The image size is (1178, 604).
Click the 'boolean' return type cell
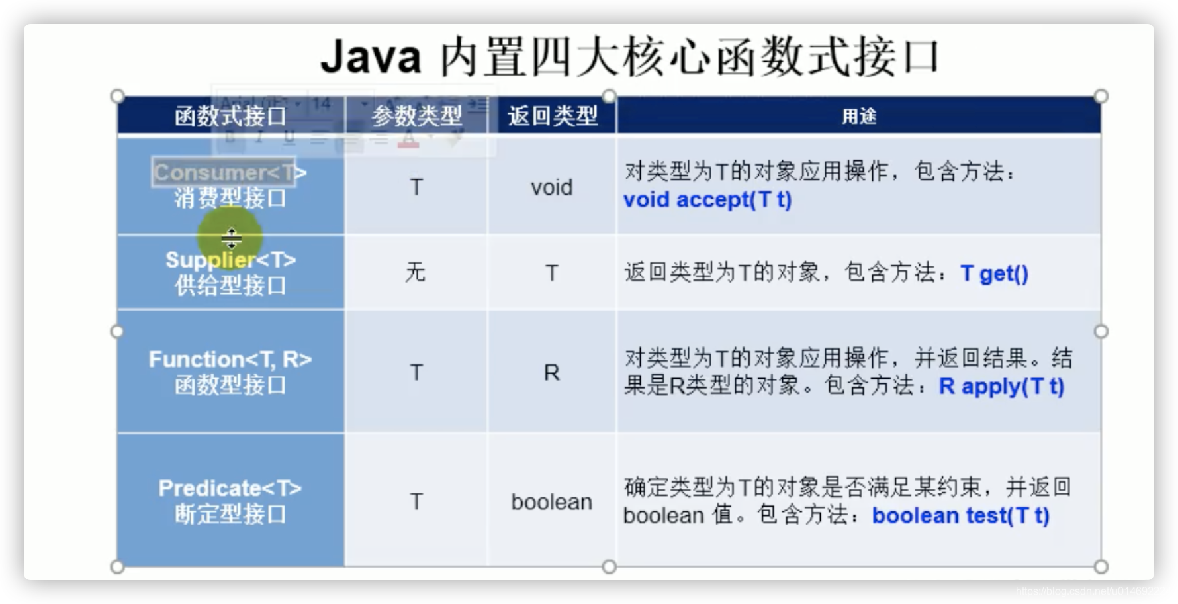click(551, 501)
